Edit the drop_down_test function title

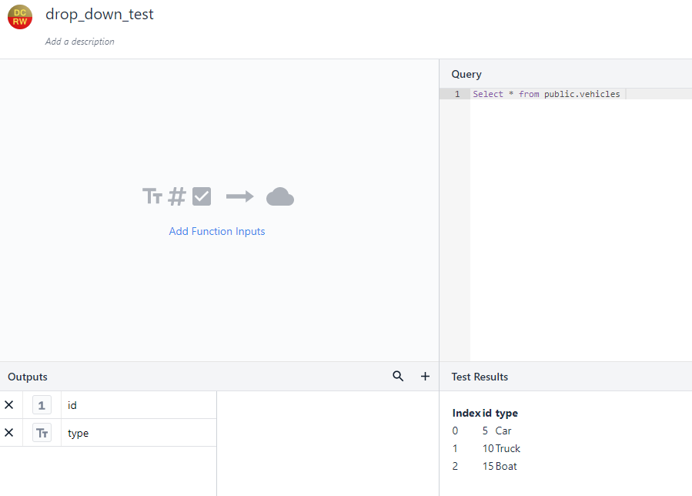tap(99, 15)
